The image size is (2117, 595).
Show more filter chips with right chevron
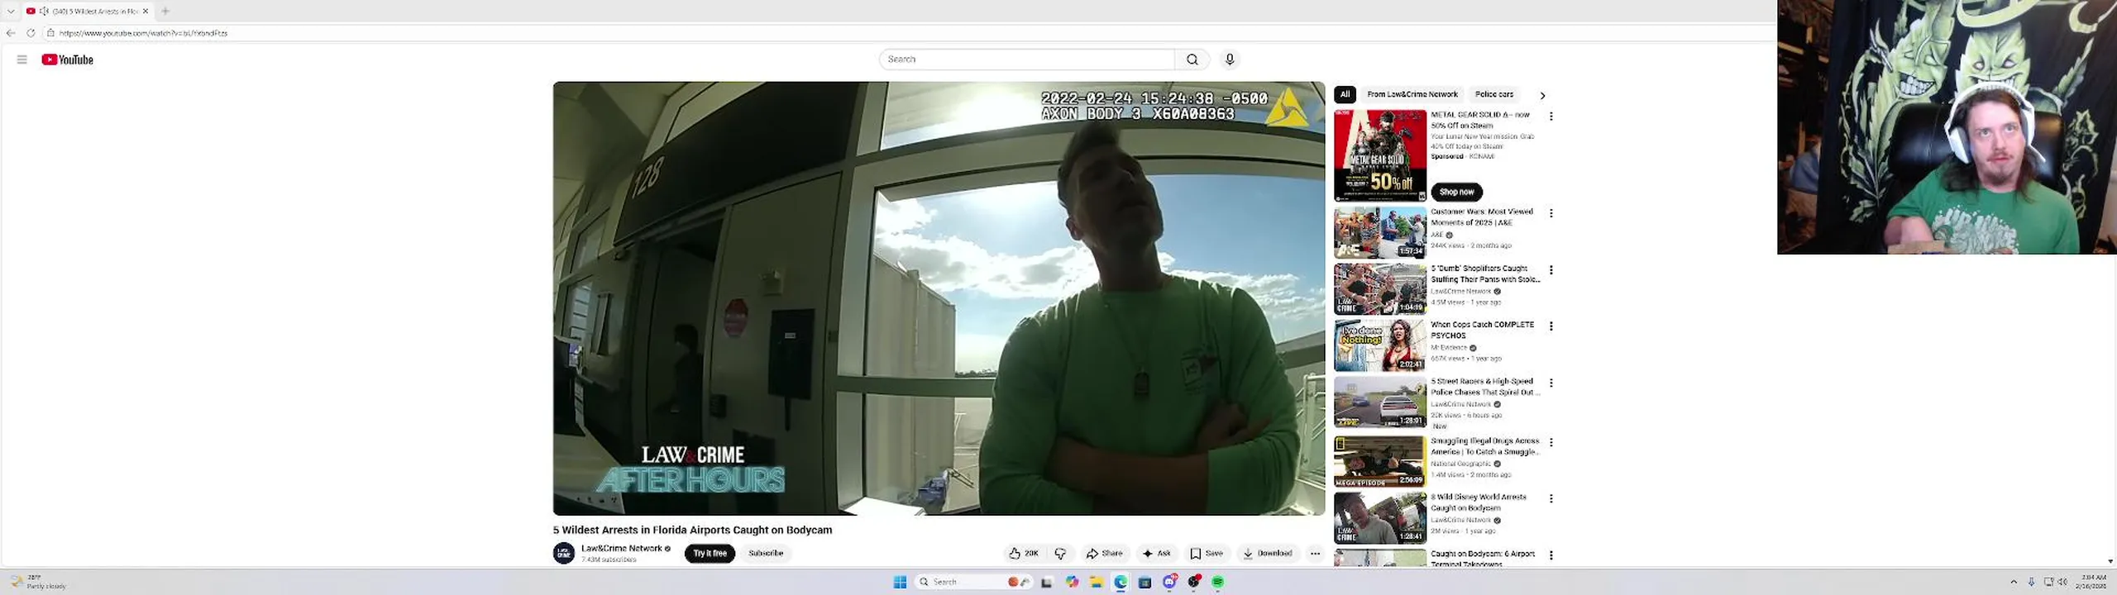[x=1542, y=95]
